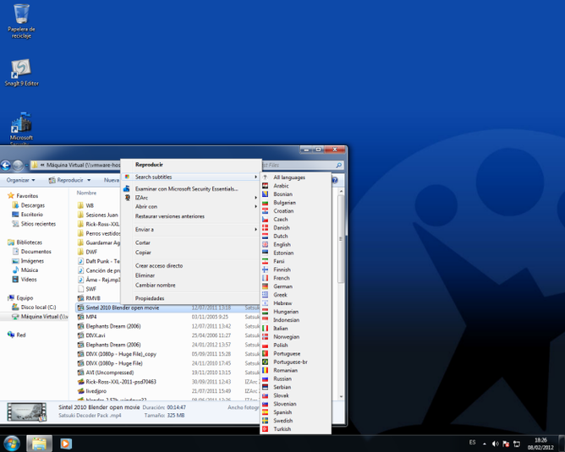Select Spanish subtitle language
Screen dimensions: 565x452
coord(295,412)
